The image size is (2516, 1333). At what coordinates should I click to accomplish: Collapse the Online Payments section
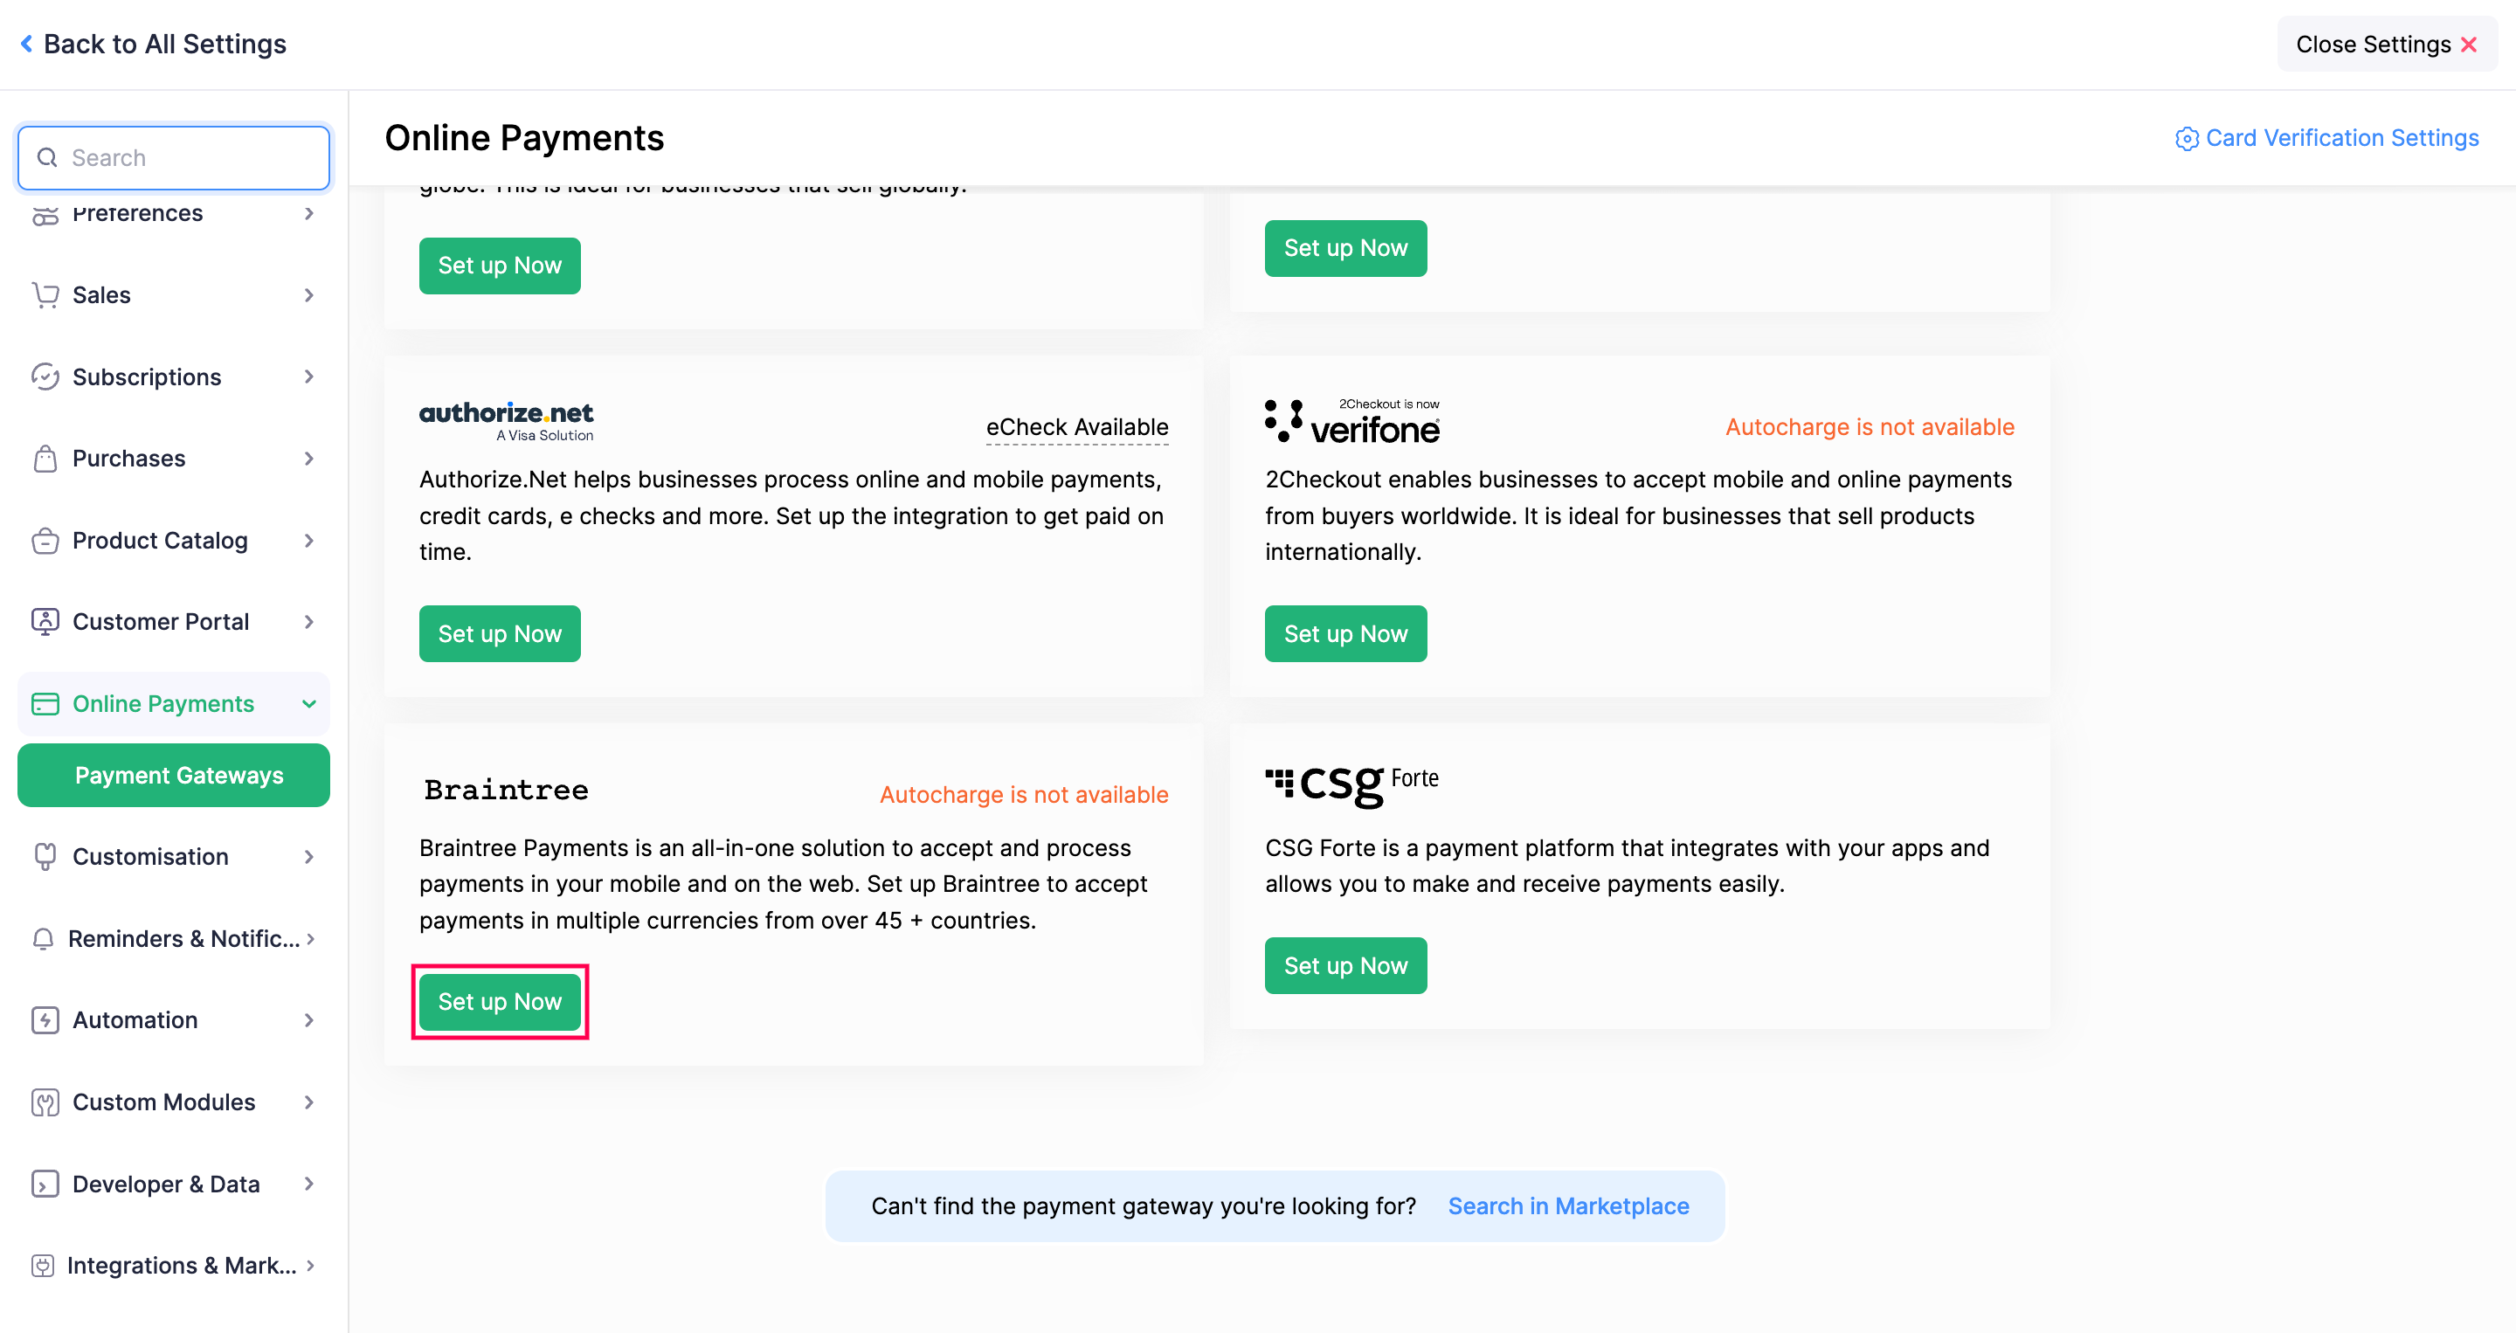point(308,703)
